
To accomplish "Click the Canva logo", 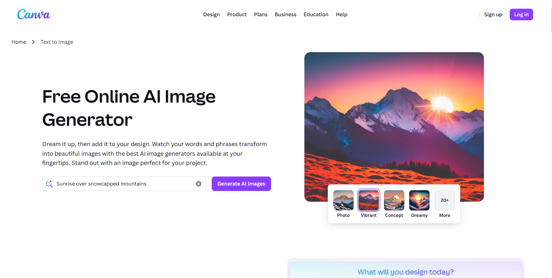I will click(33, 15).
